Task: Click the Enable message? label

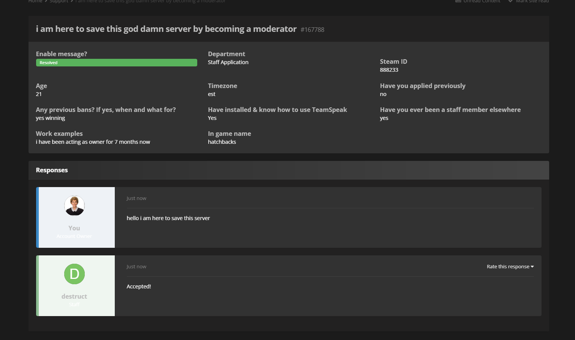Action: point(62,54)
